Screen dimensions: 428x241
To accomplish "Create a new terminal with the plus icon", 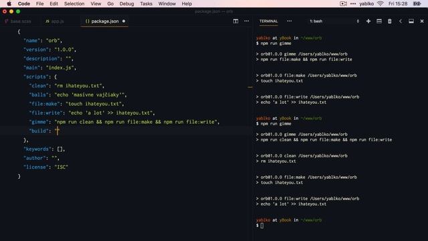I will point(368,21).
